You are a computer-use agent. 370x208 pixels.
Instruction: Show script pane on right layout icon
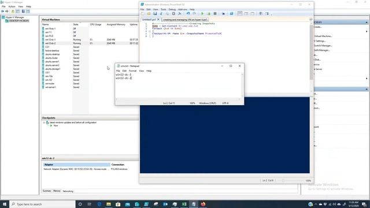246,14
